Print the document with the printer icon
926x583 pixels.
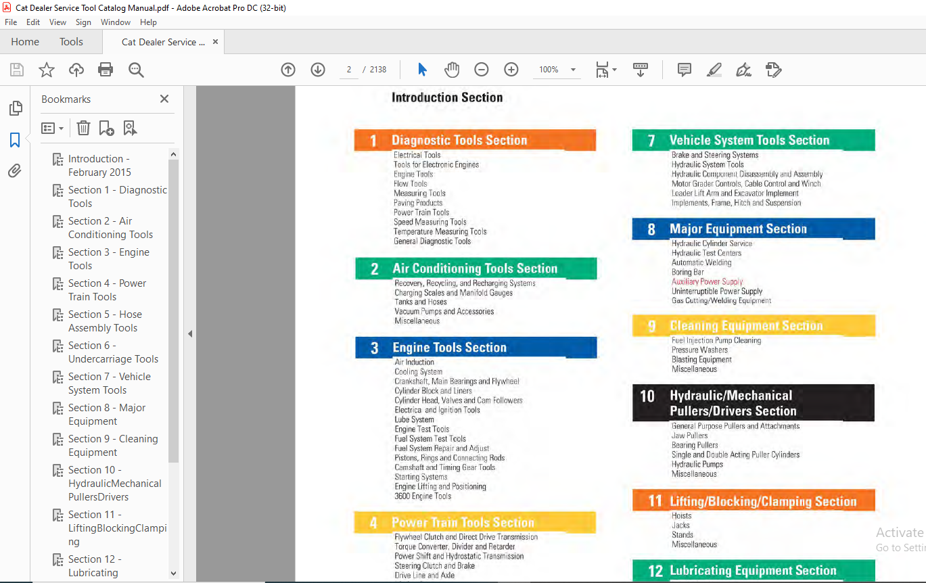point(106,70)
